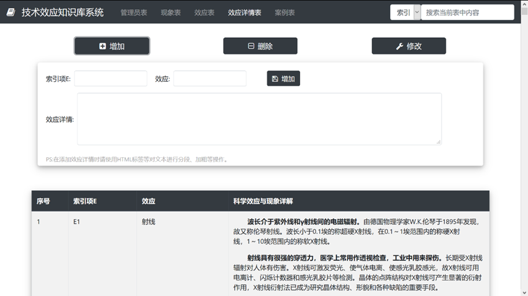The height and width of the screenshot is (296, 528).
Task: Click the textarea resize handle corner
Action: [x=439, y=142]
